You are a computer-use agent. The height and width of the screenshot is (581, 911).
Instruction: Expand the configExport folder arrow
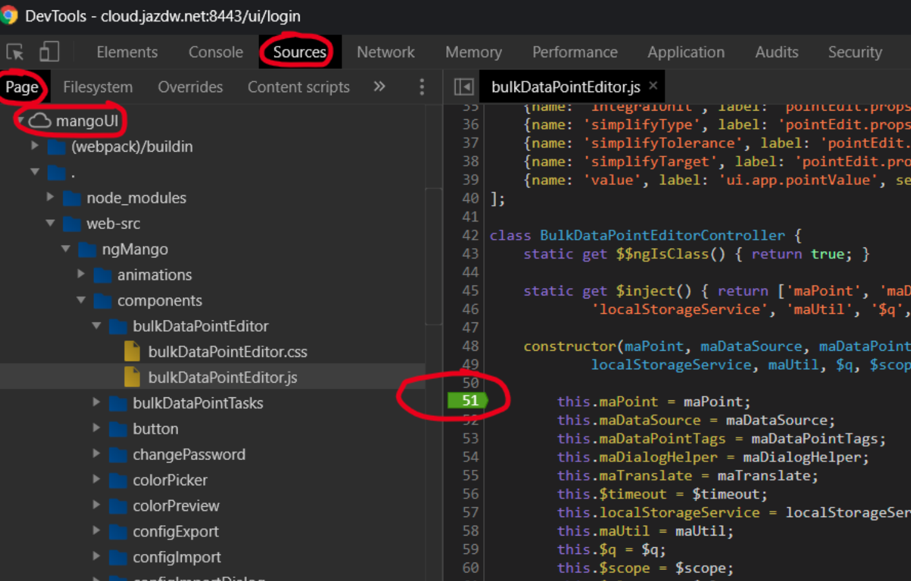tap(96, 531)
